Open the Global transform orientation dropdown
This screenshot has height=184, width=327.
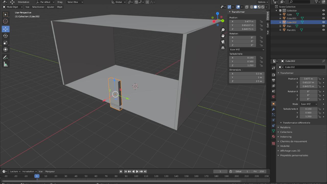point(119,2)
